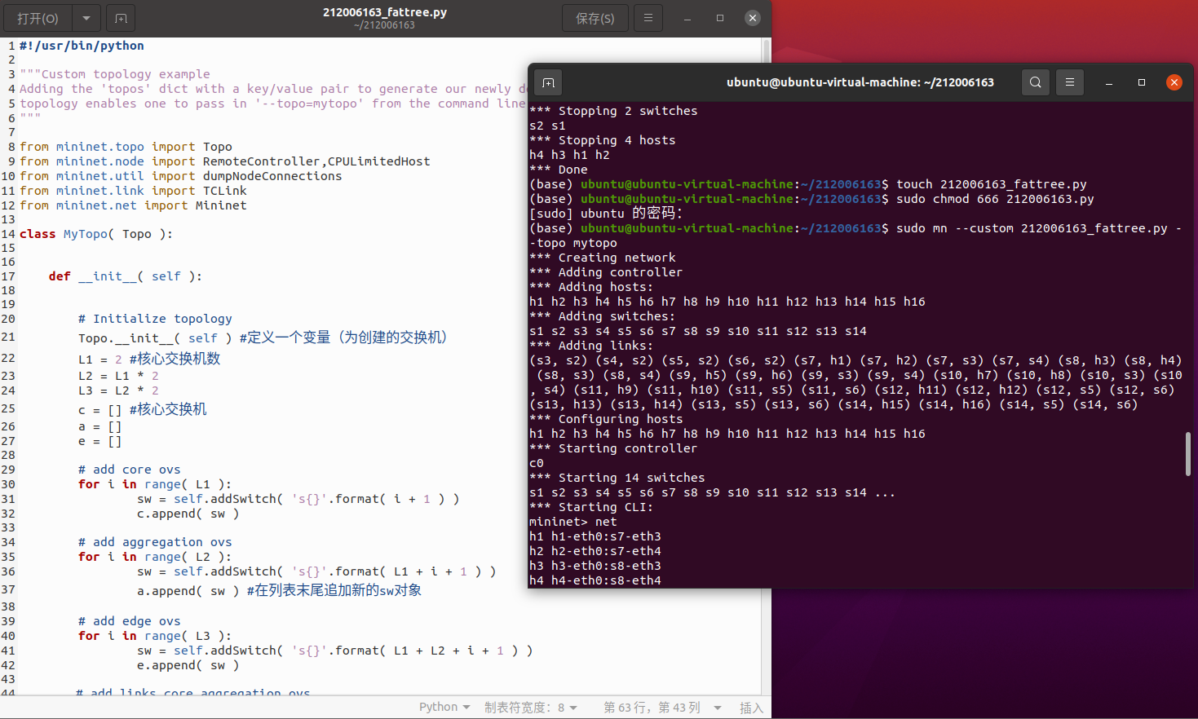
Task: Click the '[sudo] ubuntu 的密码:' terminal line
Action: (x=606, y=214)
